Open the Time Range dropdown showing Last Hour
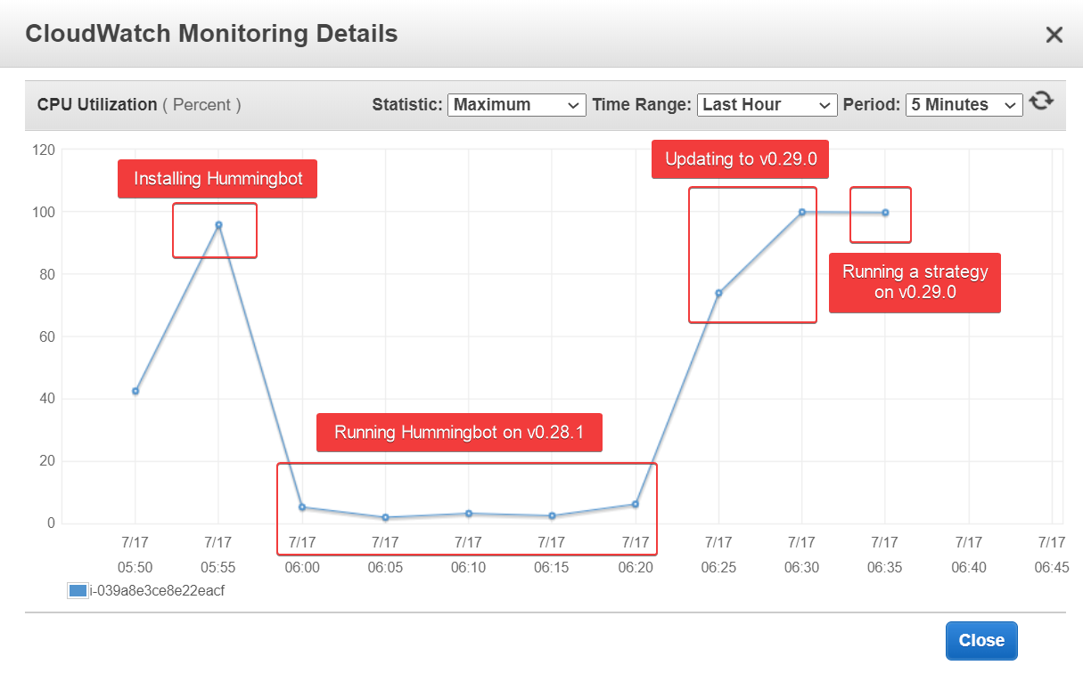Screen dimensions: 1083x681 [x=767, y=105]
